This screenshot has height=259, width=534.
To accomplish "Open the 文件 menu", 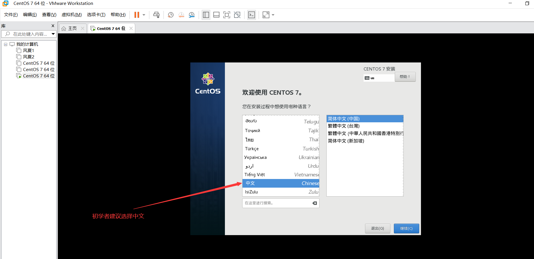I will pyautogui.click(x=11, y=15).
